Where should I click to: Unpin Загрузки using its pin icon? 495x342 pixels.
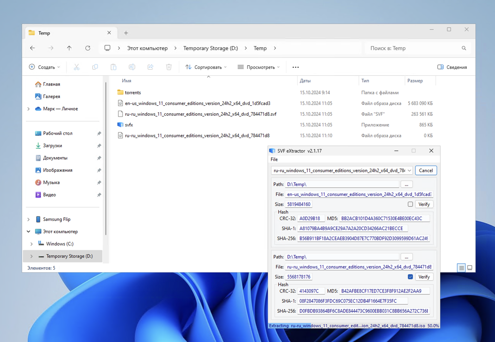point(99,145)
